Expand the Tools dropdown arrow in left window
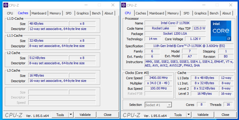Screen dimensions: 239x120 click(x=71, y=115)
